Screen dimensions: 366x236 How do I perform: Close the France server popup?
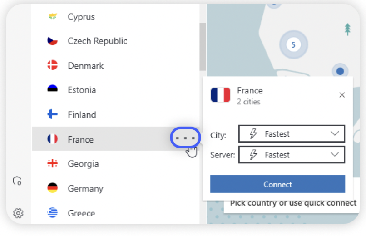[x=342, y=95]
